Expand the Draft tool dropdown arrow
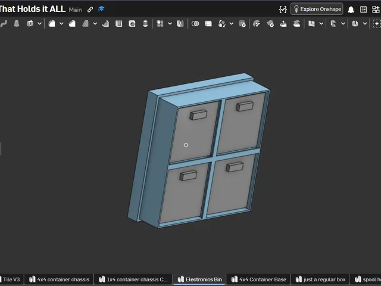This screenshot has width=381, height=286. 95,24
